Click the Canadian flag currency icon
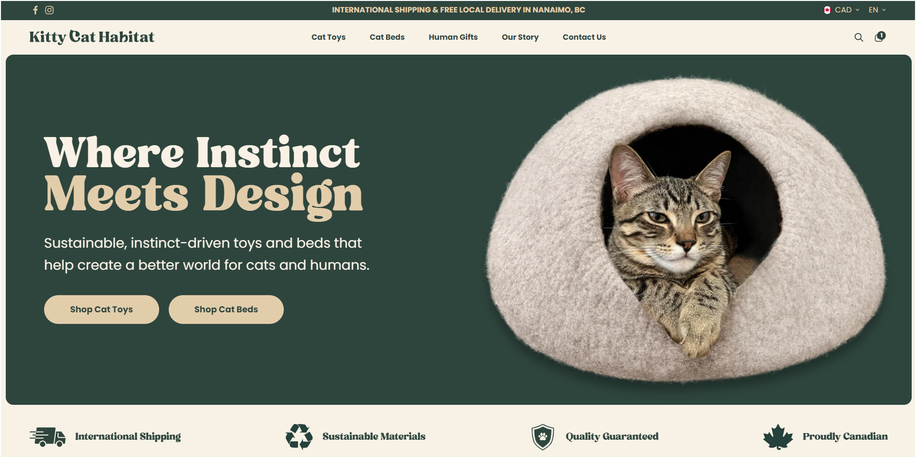916x458 pixels. click(x=827, y=10)
